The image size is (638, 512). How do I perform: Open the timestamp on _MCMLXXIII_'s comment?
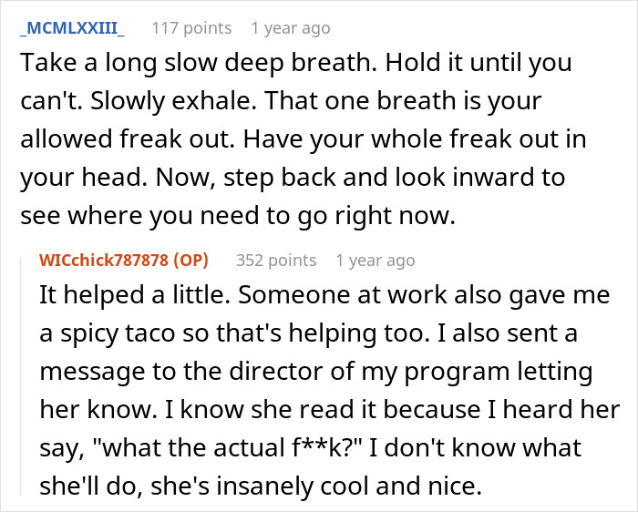coord(291,28)
